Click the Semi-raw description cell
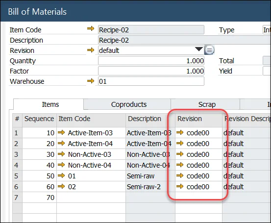The height and width of the screenshot is (223, 271). coord(150,176)
